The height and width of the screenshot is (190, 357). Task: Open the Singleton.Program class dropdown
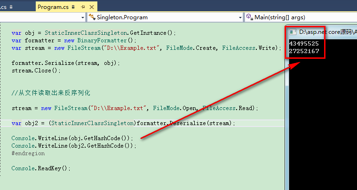[240, 17]
